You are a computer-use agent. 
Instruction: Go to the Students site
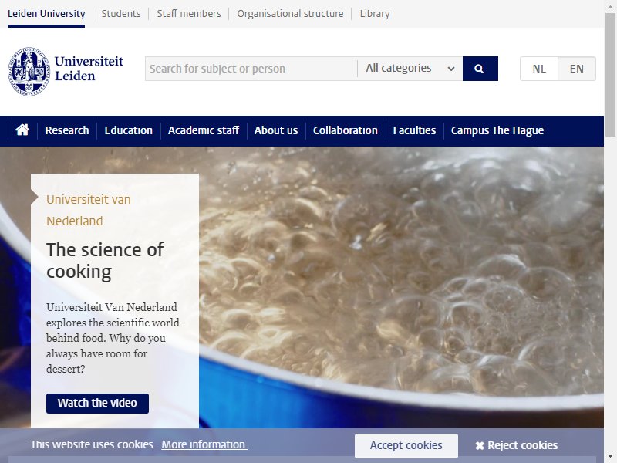coord(121,14)
